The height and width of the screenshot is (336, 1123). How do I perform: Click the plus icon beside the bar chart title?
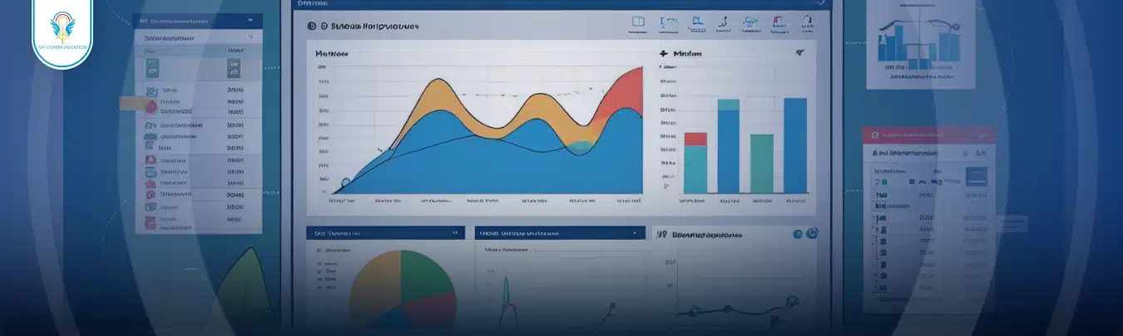point(664,53)
